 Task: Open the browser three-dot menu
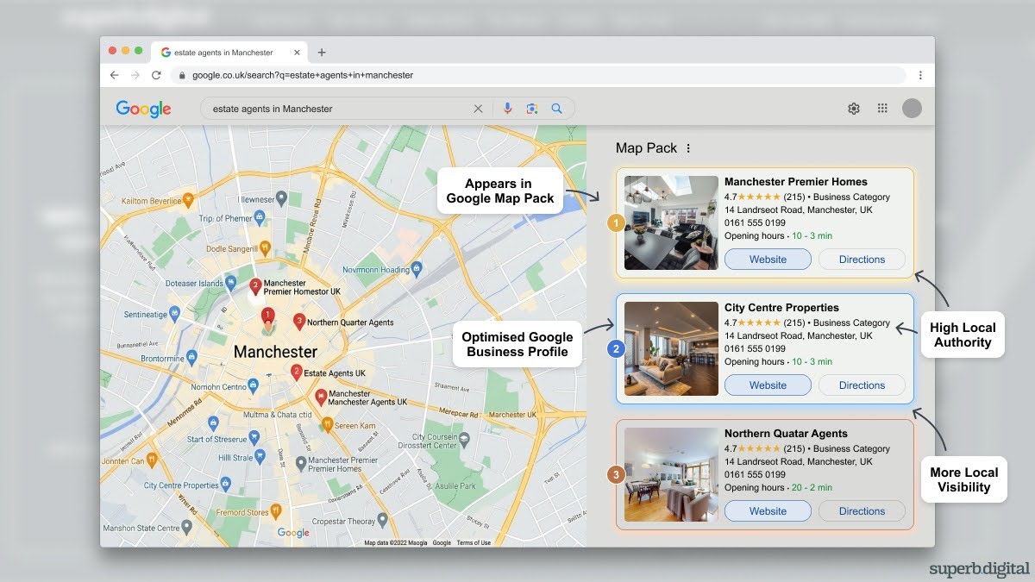coord(920,75)
